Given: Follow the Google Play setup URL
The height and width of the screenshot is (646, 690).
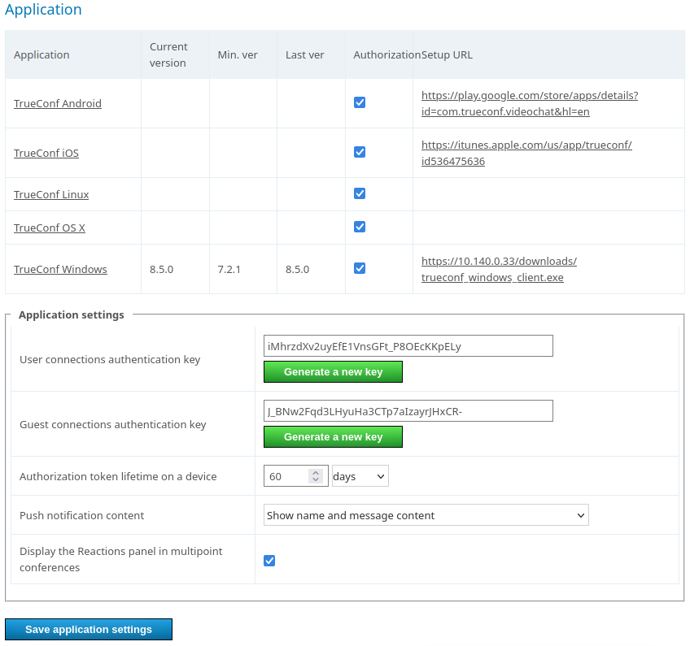Looking at the screenshot, I should (529, 103).
